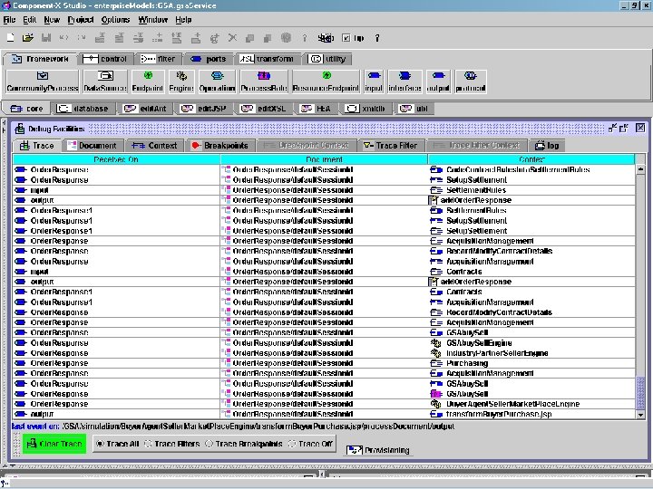This screenshot has width=653, height=489.
Task: Click the Clear Trace button
Action: pyautogui.click(x=54, y=444)
